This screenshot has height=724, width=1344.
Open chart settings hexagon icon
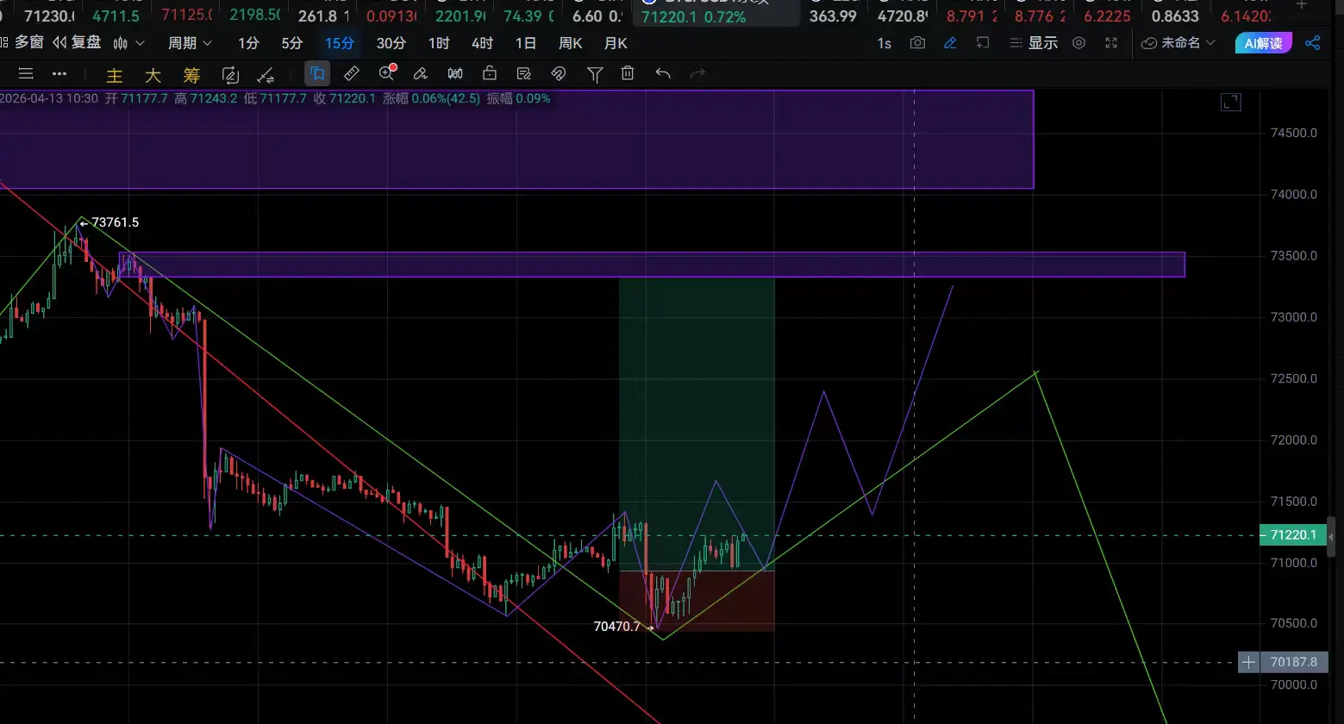pyautogui.click(x=1078, y=43)
